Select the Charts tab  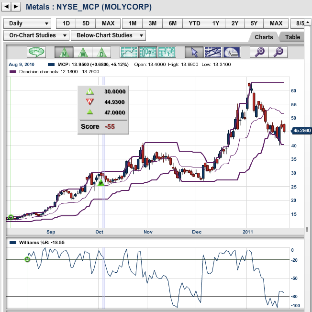pos(264,37)
